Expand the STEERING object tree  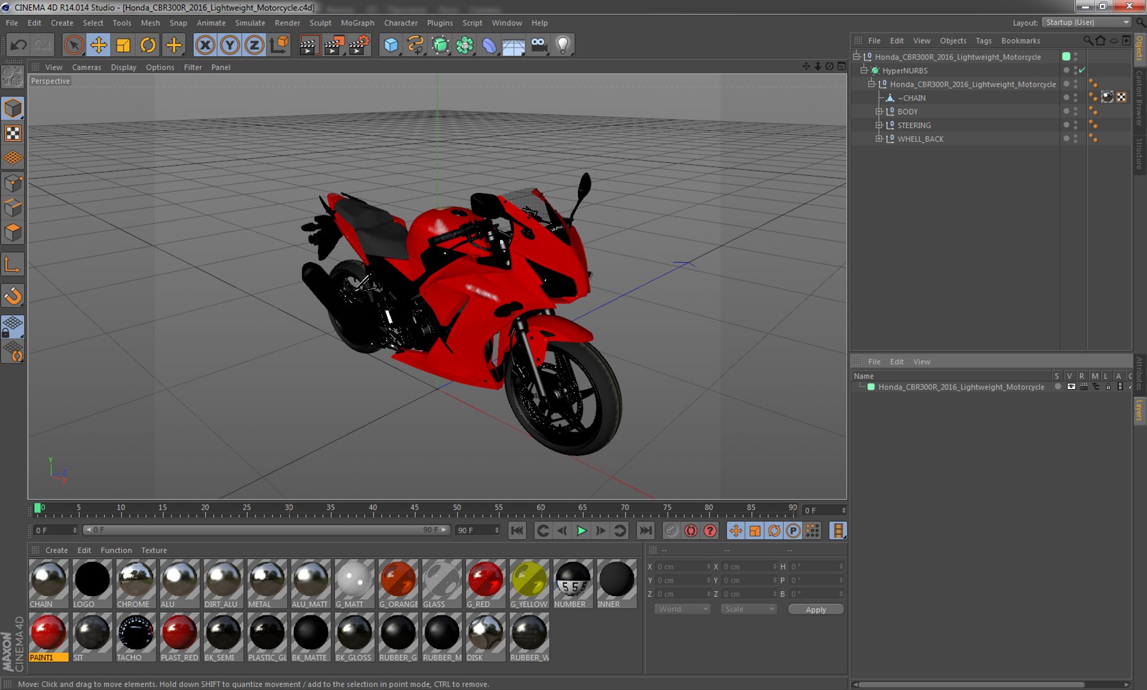879,125
